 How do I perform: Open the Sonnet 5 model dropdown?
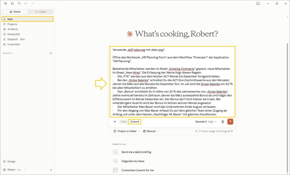pos(206,122)
